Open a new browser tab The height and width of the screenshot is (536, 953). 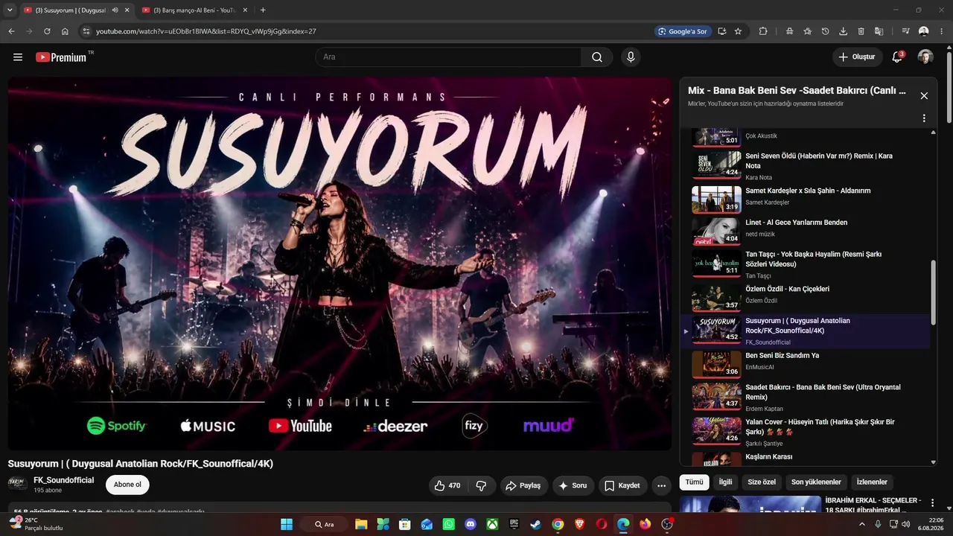[263, 10]
